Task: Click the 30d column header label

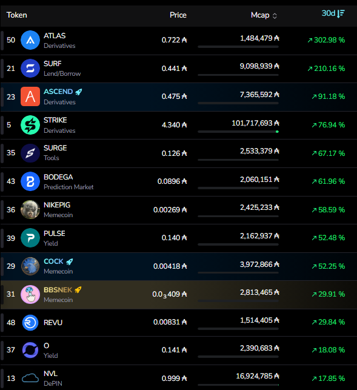Action: [x=329, y=13]
